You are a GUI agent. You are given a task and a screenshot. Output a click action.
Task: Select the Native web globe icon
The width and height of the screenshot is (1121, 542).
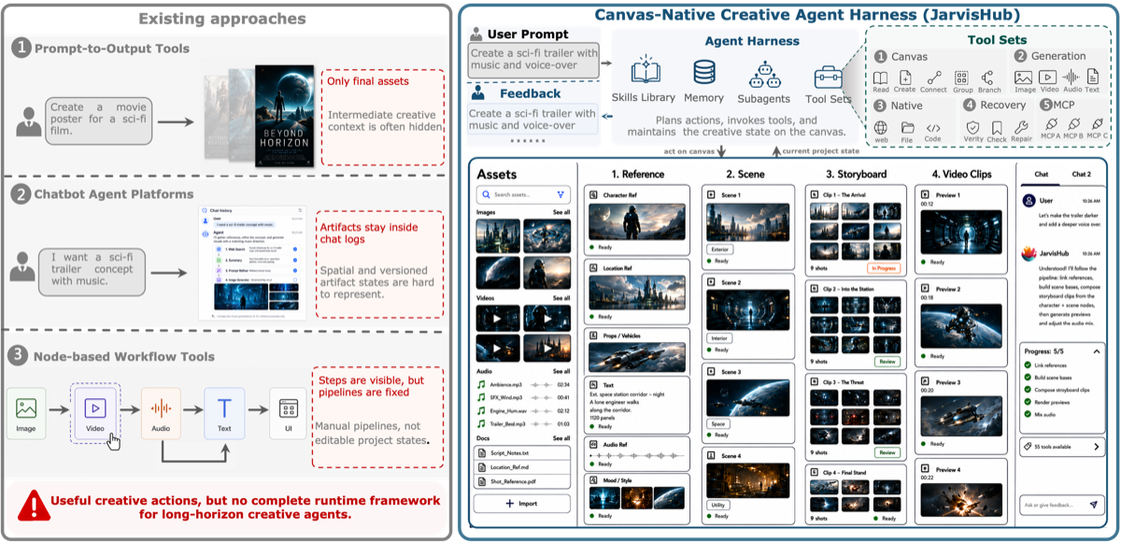point(881,128)
